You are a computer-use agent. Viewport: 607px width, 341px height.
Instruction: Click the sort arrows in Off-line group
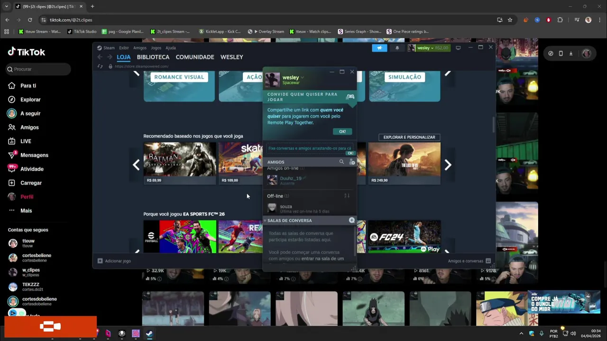347,196
